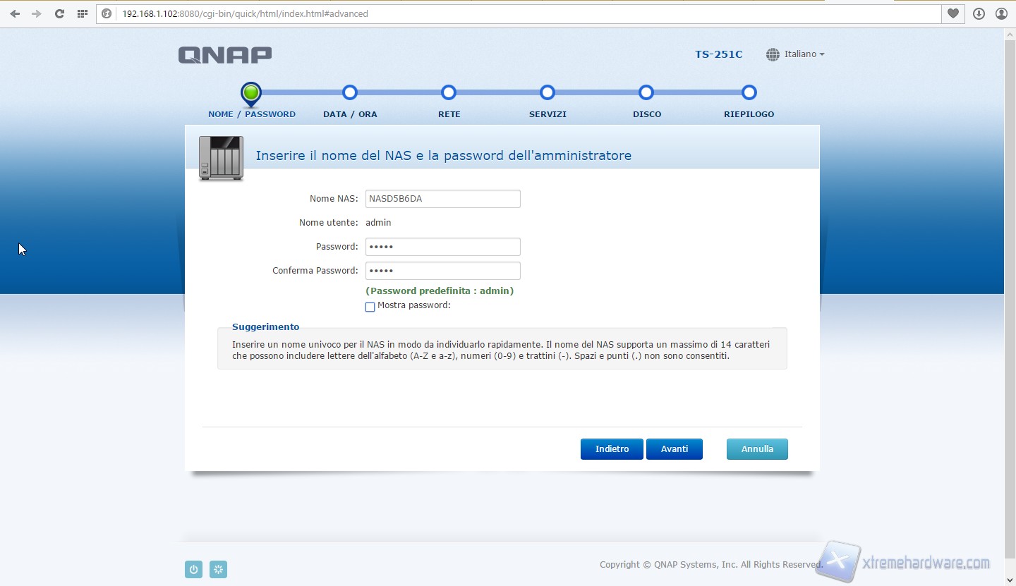
Task: Open the DISCO wizard step
Action: (646, 93)
